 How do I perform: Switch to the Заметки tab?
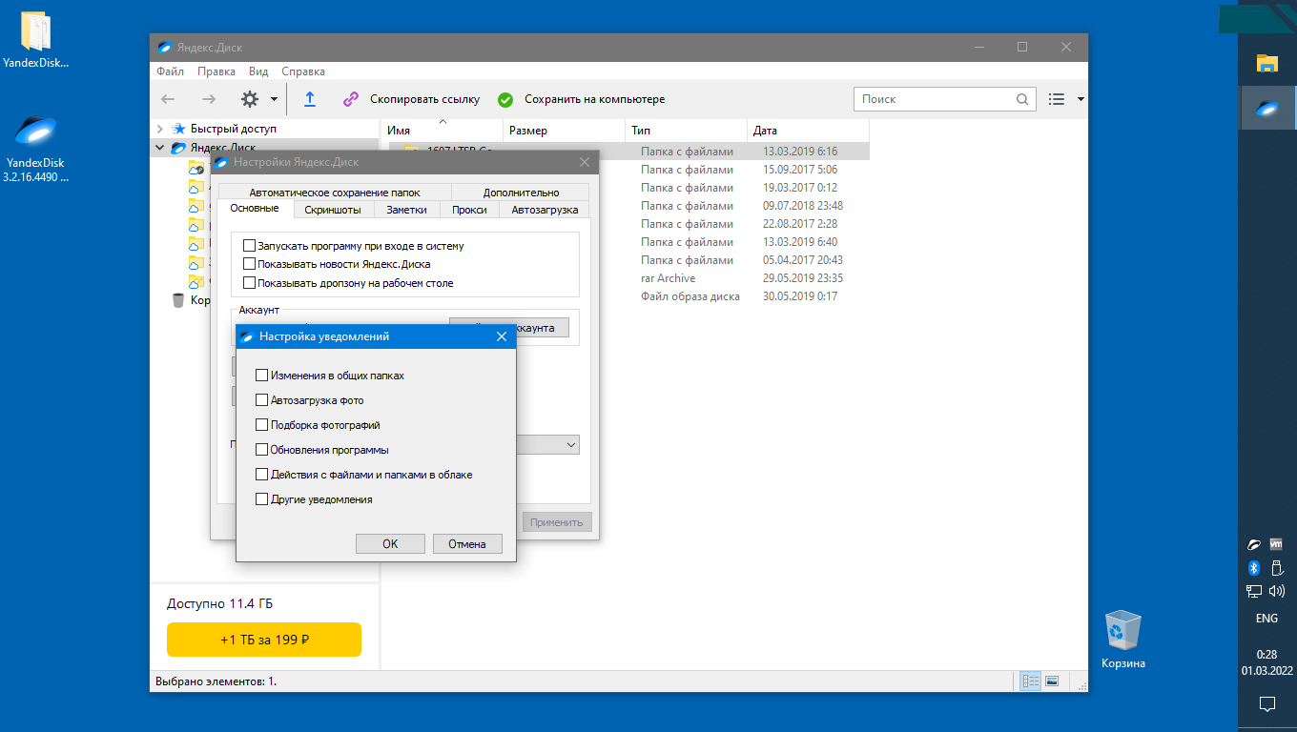click(407, 210)
